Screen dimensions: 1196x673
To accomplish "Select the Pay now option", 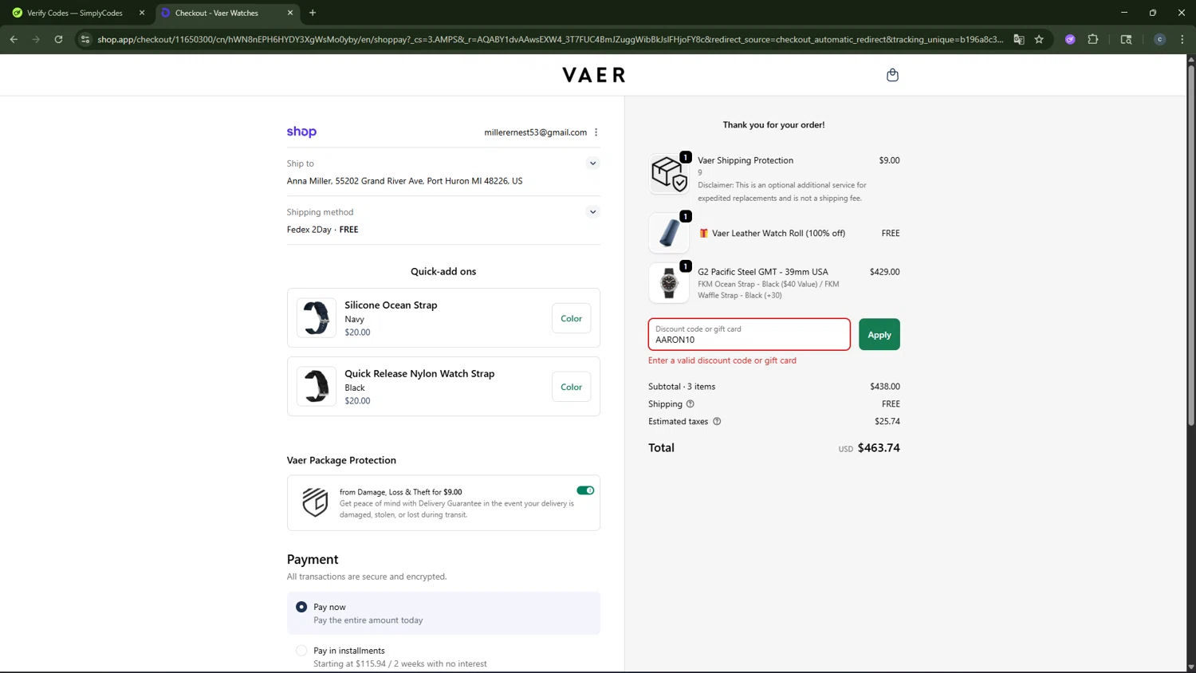I will 301,607.
